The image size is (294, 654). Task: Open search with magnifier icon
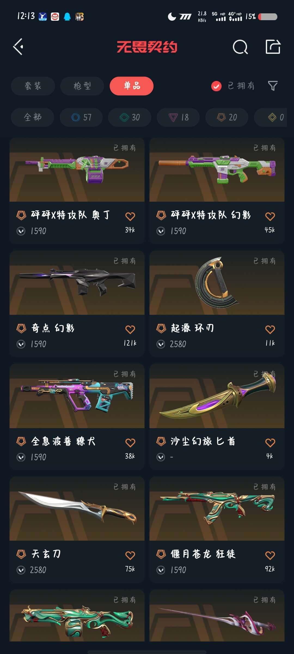coord(240,47)
